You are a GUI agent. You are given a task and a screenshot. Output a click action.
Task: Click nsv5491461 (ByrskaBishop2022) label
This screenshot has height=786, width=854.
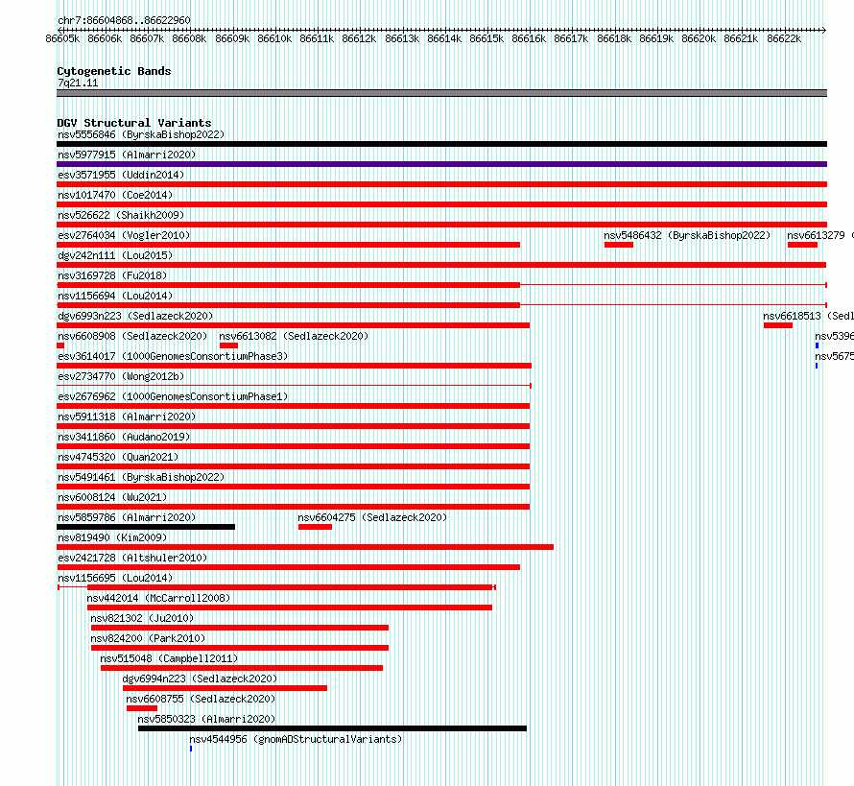(x=141, y=477)
